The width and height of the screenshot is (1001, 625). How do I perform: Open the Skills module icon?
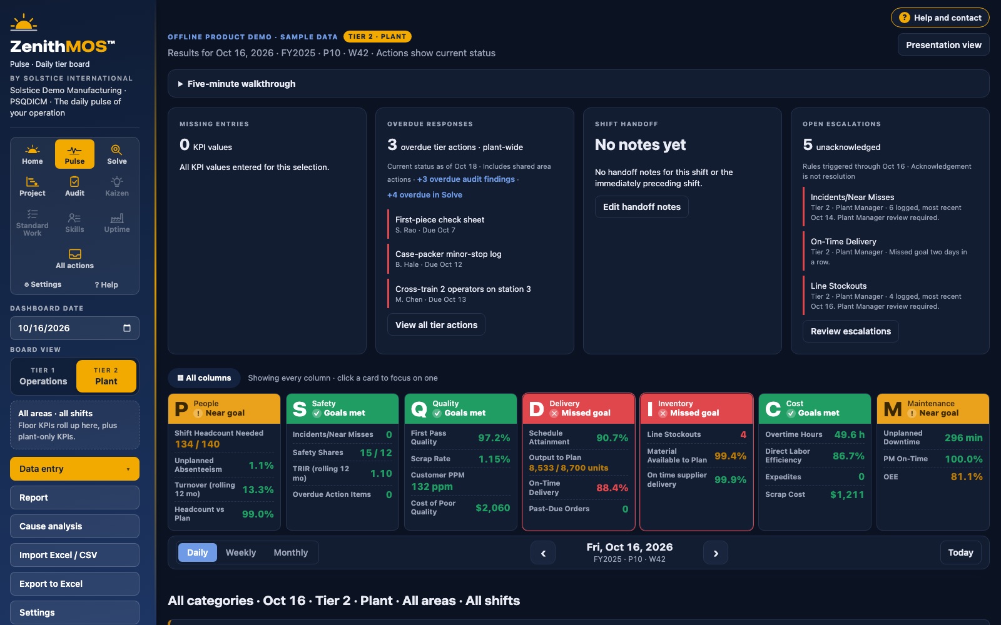click(74, 222)
